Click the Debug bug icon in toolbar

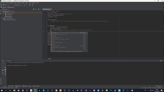[25, 5]
